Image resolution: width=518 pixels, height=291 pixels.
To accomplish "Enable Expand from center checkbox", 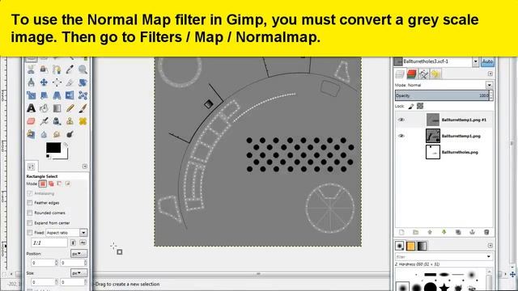I will coord(30,223).
